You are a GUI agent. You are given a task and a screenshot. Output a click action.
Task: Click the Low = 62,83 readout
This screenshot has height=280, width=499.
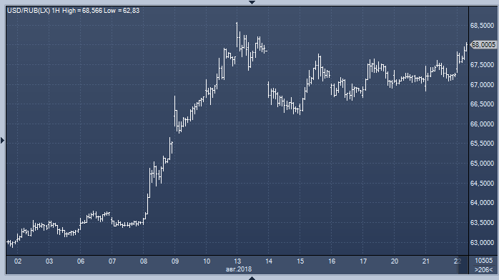(122, 11)
